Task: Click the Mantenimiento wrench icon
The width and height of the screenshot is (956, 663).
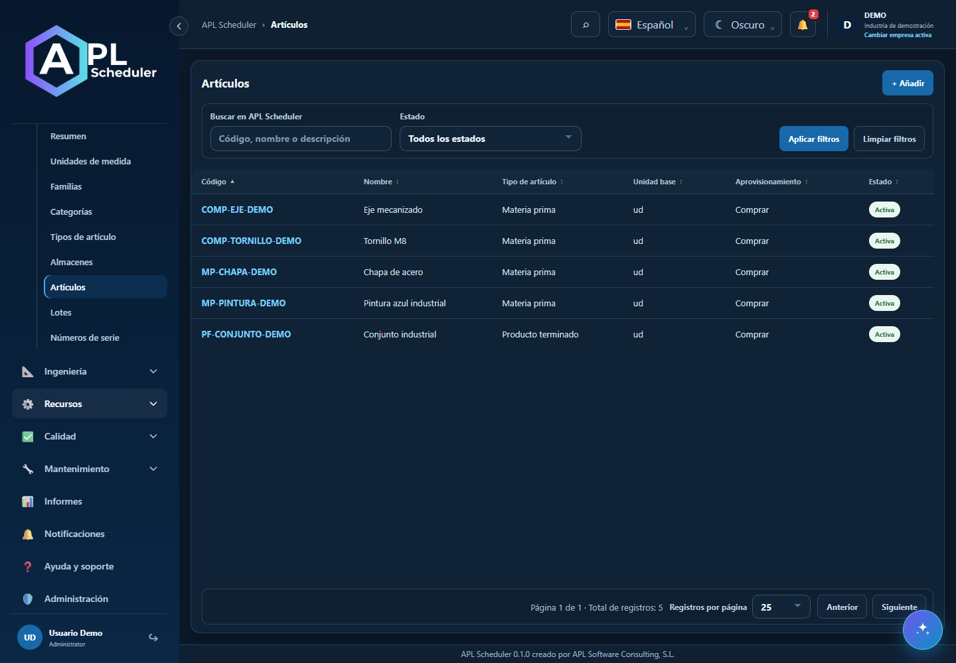Action: [x=28, y=469]
